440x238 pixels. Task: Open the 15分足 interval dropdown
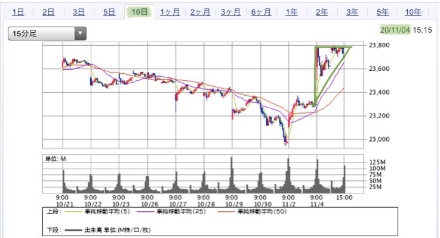click(47, 33)
